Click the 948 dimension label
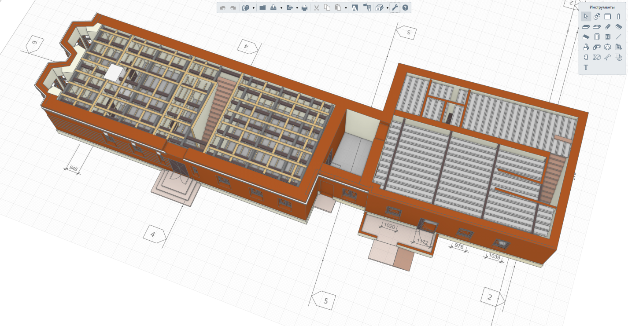The height and width of the screenshot is (326, 628). coord(73,168)
